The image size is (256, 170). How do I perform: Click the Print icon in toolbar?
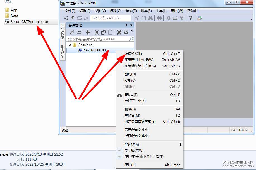point(159,18)
